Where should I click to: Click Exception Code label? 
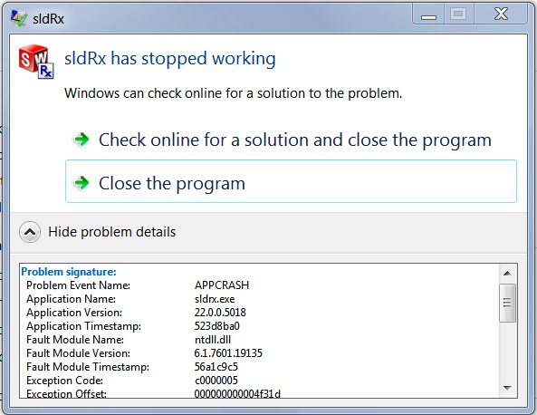[x=64, y=381]
